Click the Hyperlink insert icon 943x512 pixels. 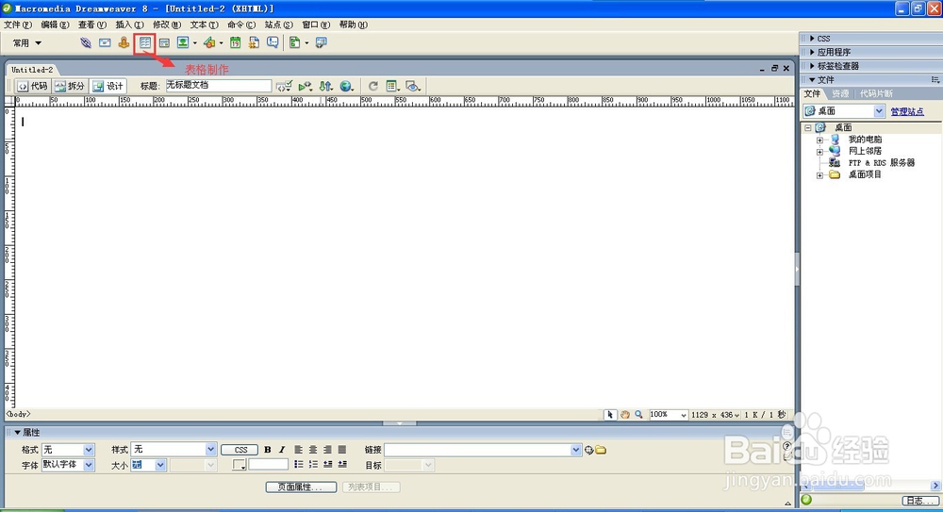pos(86,42)
